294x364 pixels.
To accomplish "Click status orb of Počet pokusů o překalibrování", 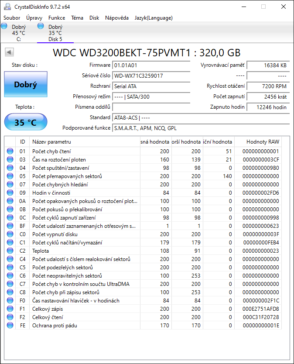I will point(10,209).
